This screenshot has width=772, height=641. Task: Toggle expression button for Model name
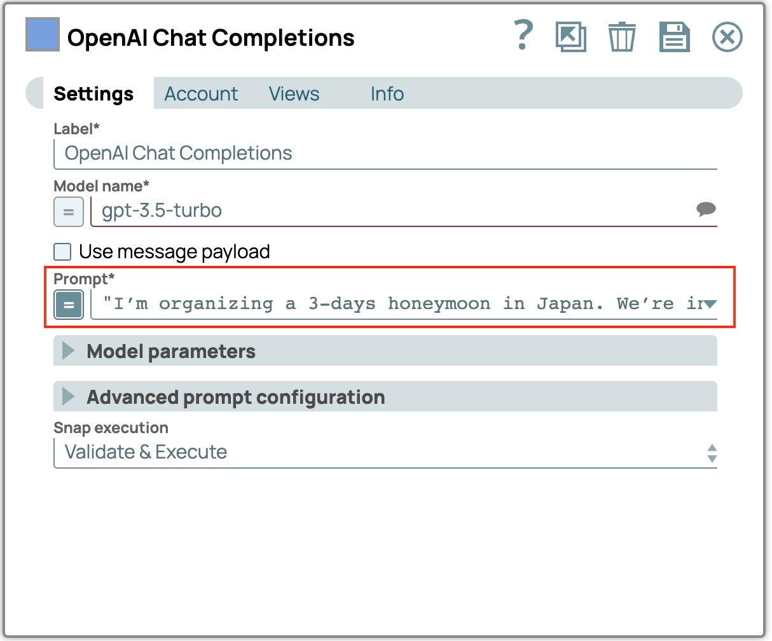coord(68,212)
